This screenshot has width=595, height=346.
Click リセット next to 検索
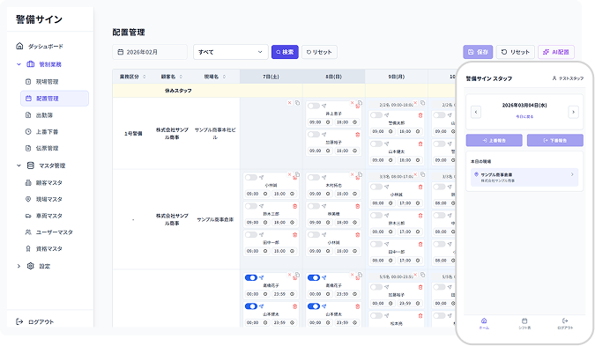319,52
